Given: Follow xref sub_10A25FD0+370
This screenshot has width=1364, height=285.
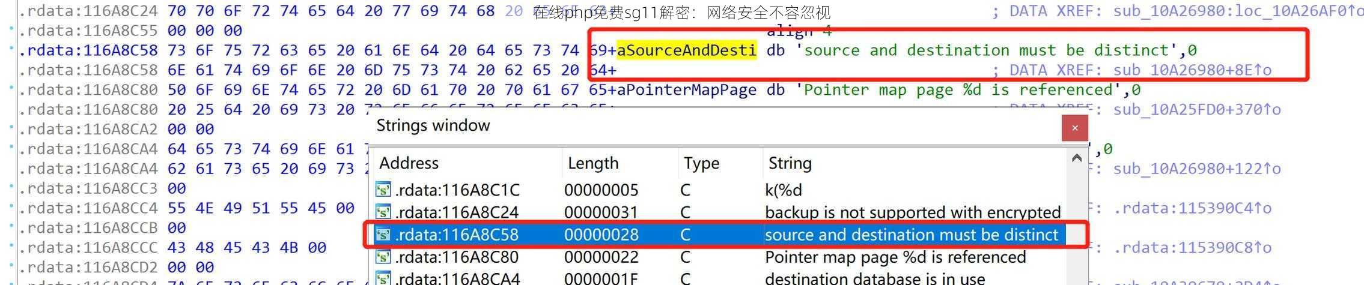Looking at the screenshot, I should tap(1197, 110).
